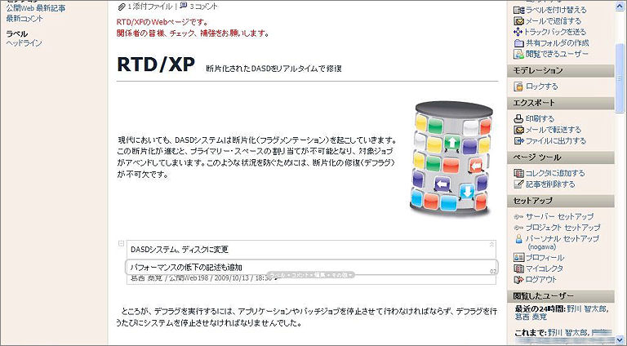Click the file export icon beside ファイルに出力する
This screenshot has height=346, width=627.
518,140
